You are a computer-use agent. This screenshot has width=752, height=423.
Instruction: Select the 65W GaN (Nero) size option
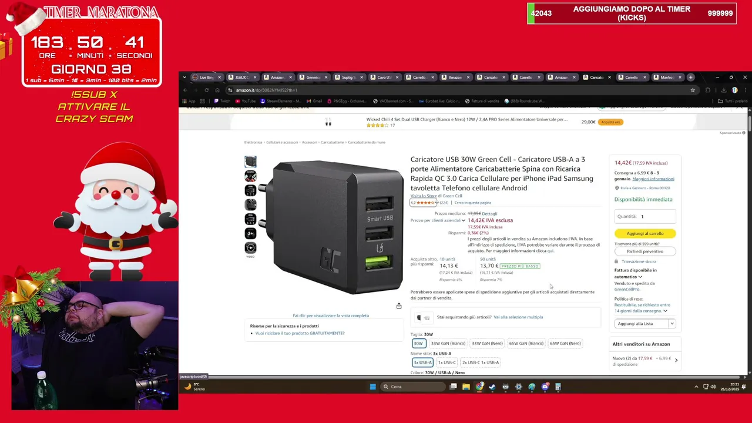565,343
